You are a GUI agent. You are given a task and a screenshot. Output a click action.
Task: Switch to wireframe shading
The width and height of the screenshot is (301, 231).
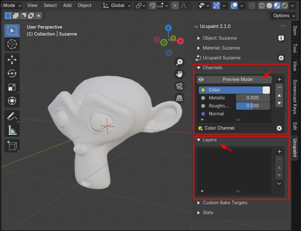tap(262, 5)
